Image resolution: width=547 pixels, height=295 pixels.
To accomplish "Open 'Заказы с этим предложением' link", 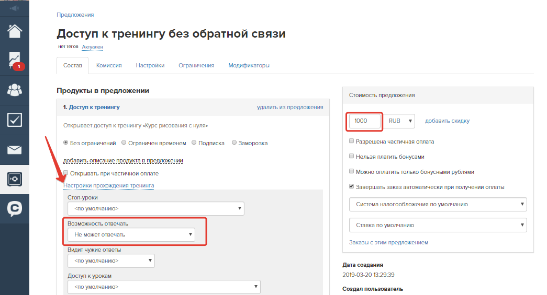I will point(388,242).
